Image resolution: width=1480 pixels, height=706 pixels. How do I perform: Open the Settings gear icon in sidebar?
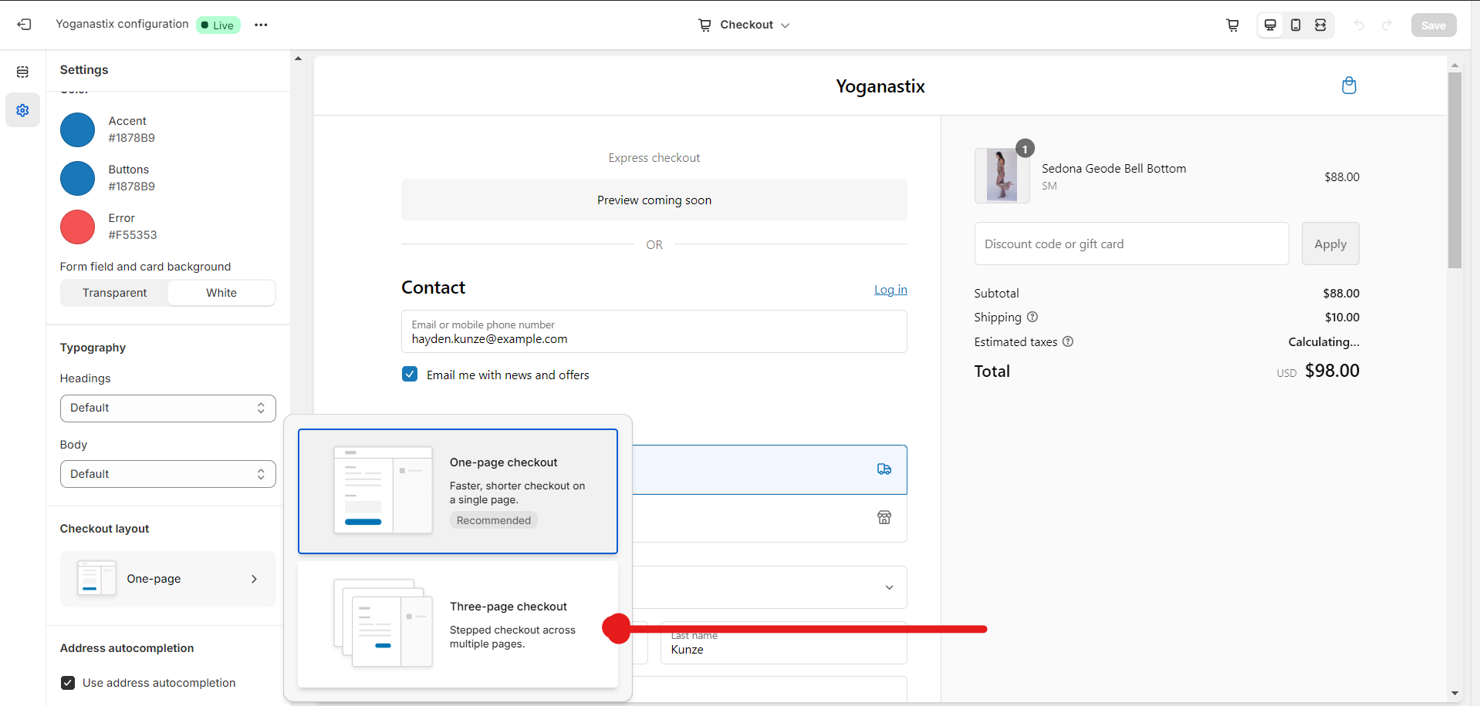[x=22, y=110]
